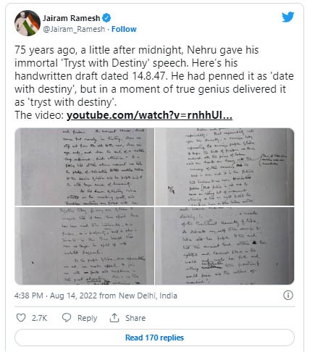This screenshot has height=352, width=323.
Task: Click the share upload arrow icon
Action: tap(114, 318)
